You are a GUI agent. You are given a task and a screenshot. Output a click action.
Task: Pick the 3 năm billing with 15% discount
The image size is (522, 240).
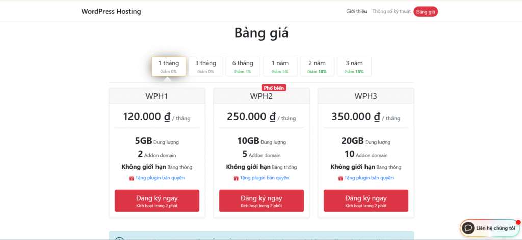(x=354, y=66)
